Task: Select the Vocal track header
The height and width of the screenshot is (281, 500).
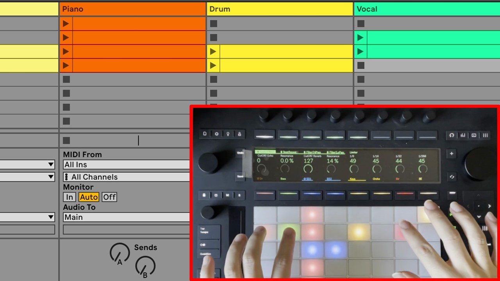Action: [x=427, y=9]
